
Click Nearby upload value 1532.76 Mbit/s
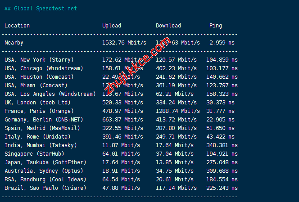124,43
